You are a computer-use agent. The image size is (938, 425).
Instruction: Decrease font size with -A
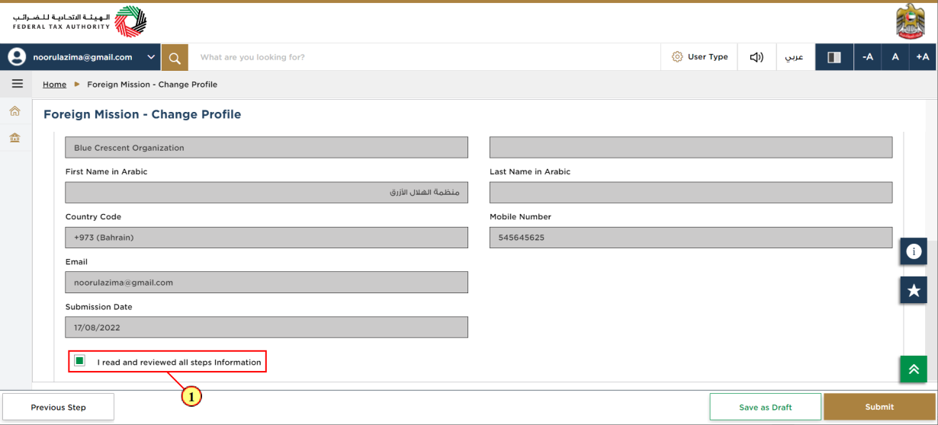point(867,57)
